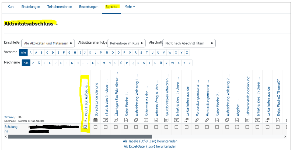Open Skript WocheX ThemaXY column link
The width and height of the screenshot is (293, 152).
click(278, 98)
